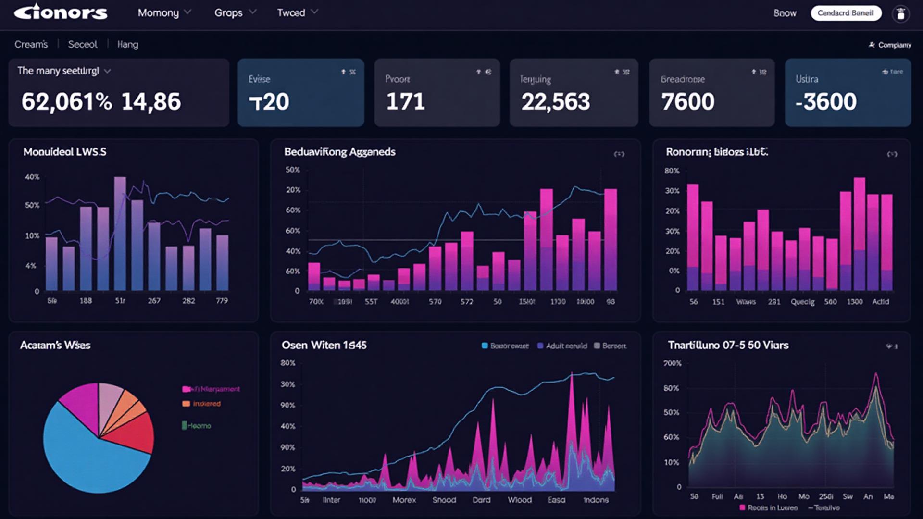Click the orange Indiered legend swatch
Viewport: 923px width, 519px height.
pyautogui.click(x=186, y=404)
